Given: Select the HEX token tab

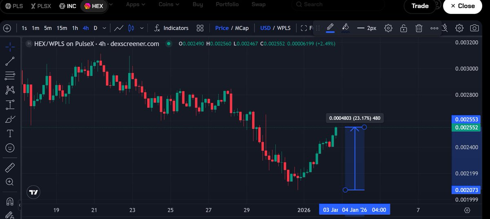Looking at the screenshot, I should click(x=93, y=6).
